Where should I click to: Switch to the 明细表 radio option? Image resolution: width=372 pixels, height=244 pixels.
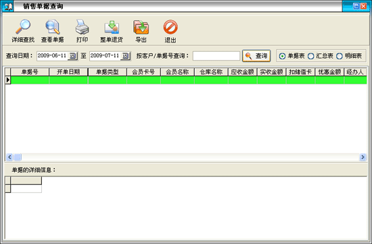pyautogui.click(x=340, y=56)
